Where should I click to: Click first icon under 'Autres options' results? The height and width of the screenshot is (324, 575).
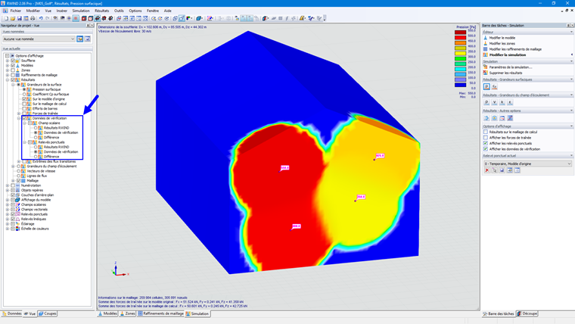click(486, 118)
